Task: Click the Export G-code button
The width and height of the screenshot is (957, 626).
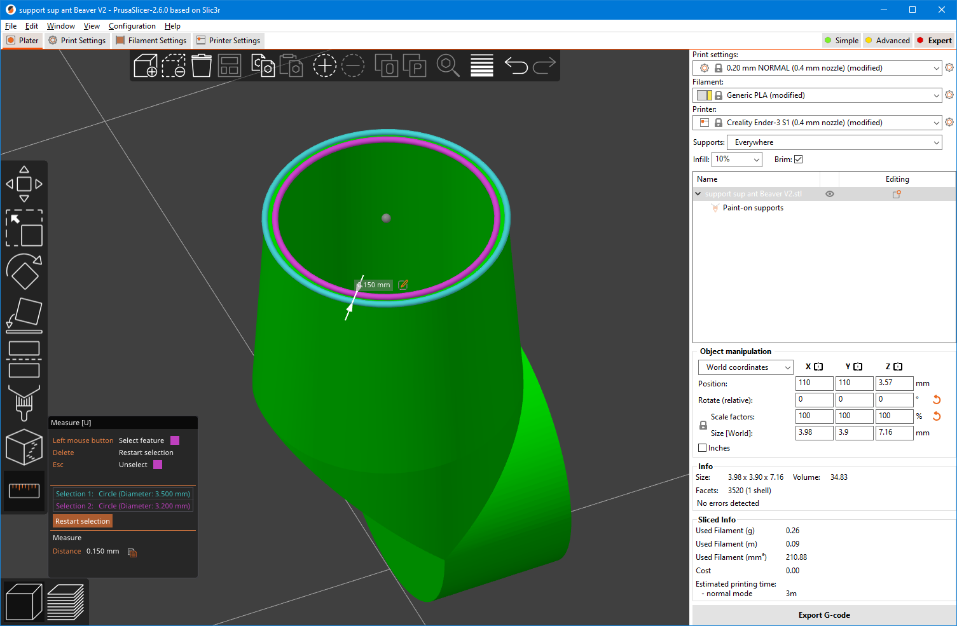Action: tap(824, 615)
